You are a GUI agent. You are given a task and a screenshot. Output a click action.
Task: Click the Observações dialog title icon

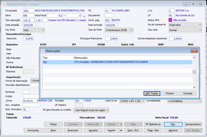tap(43, 51)
